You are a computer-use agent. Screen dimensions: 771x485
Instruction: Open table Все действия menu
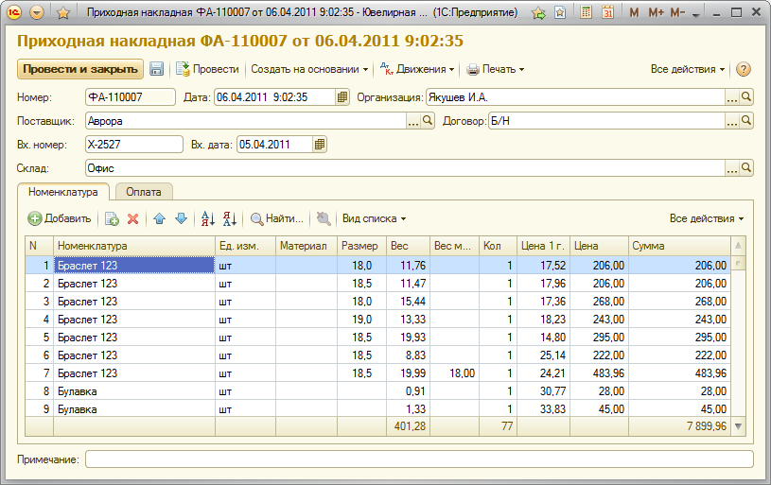tap(707, 218)
